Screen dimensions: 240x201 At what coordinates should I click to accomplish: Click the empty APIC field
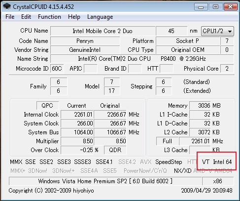91,69
